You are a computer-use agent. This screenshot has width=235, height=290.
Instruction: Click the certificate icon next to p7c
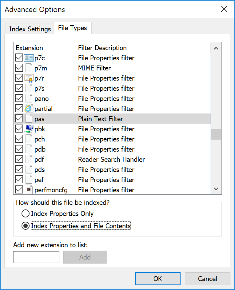29,58
